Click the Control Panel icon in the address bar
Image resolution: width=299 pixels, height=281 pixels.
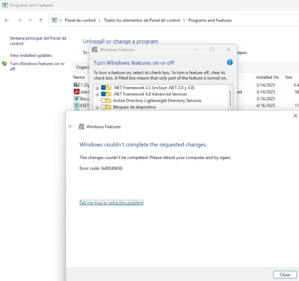(x=54, y=20)
